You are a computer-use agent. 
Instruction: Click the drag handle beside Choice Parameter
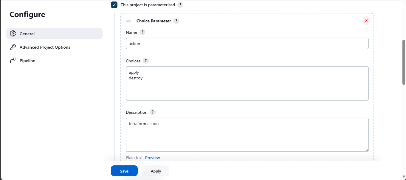click(x=128, y=21)
